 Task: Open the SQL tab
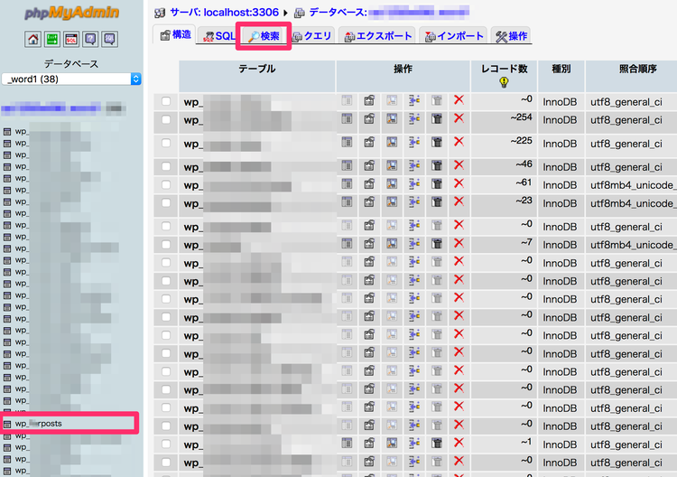218,36
